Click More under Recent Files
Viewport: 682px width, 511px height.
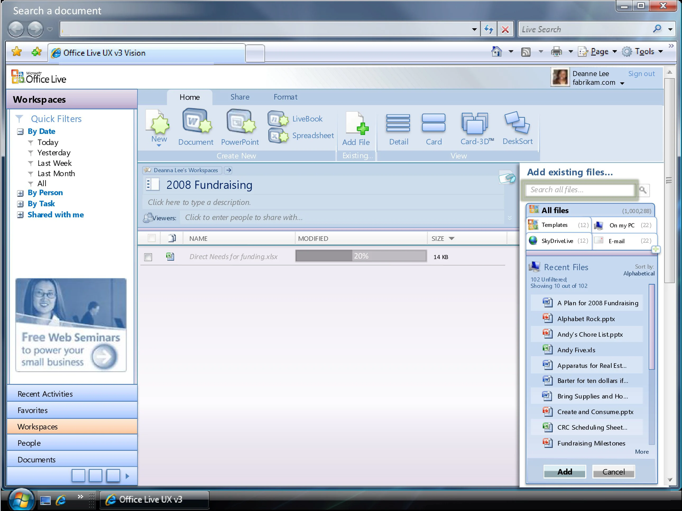642,452
